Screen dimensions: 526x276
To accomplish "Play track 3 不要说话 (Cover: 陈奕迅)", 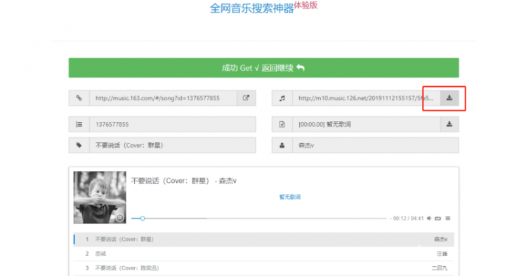I will (263, 268).
